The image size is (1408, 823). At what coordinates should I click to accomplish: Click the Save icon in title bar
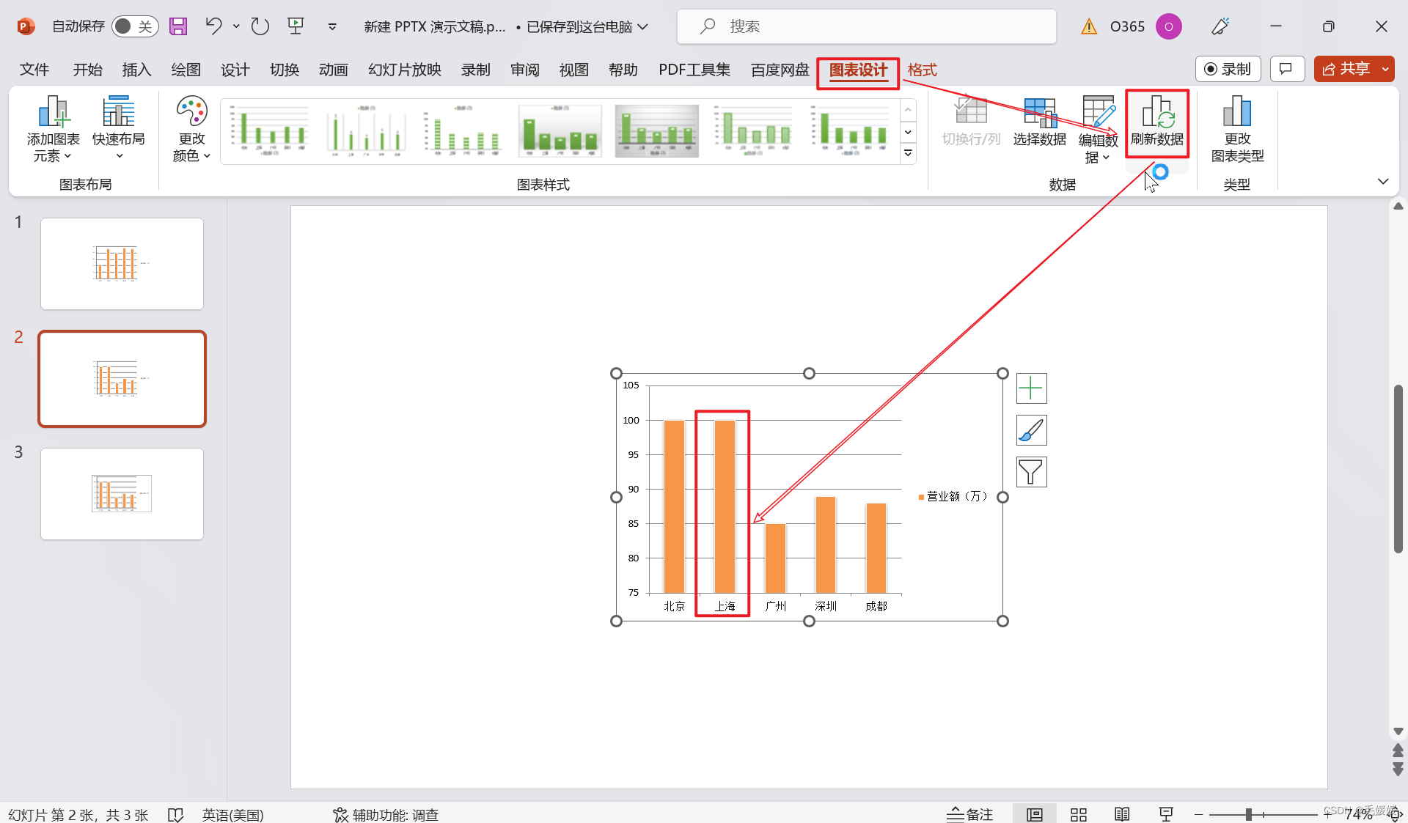(178, 26)
